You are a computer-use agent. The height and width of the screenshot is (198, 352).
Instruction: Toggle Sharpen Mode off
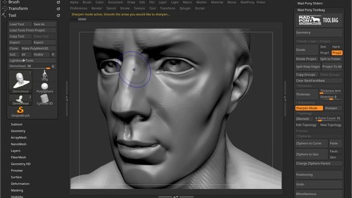pos(309,108)
